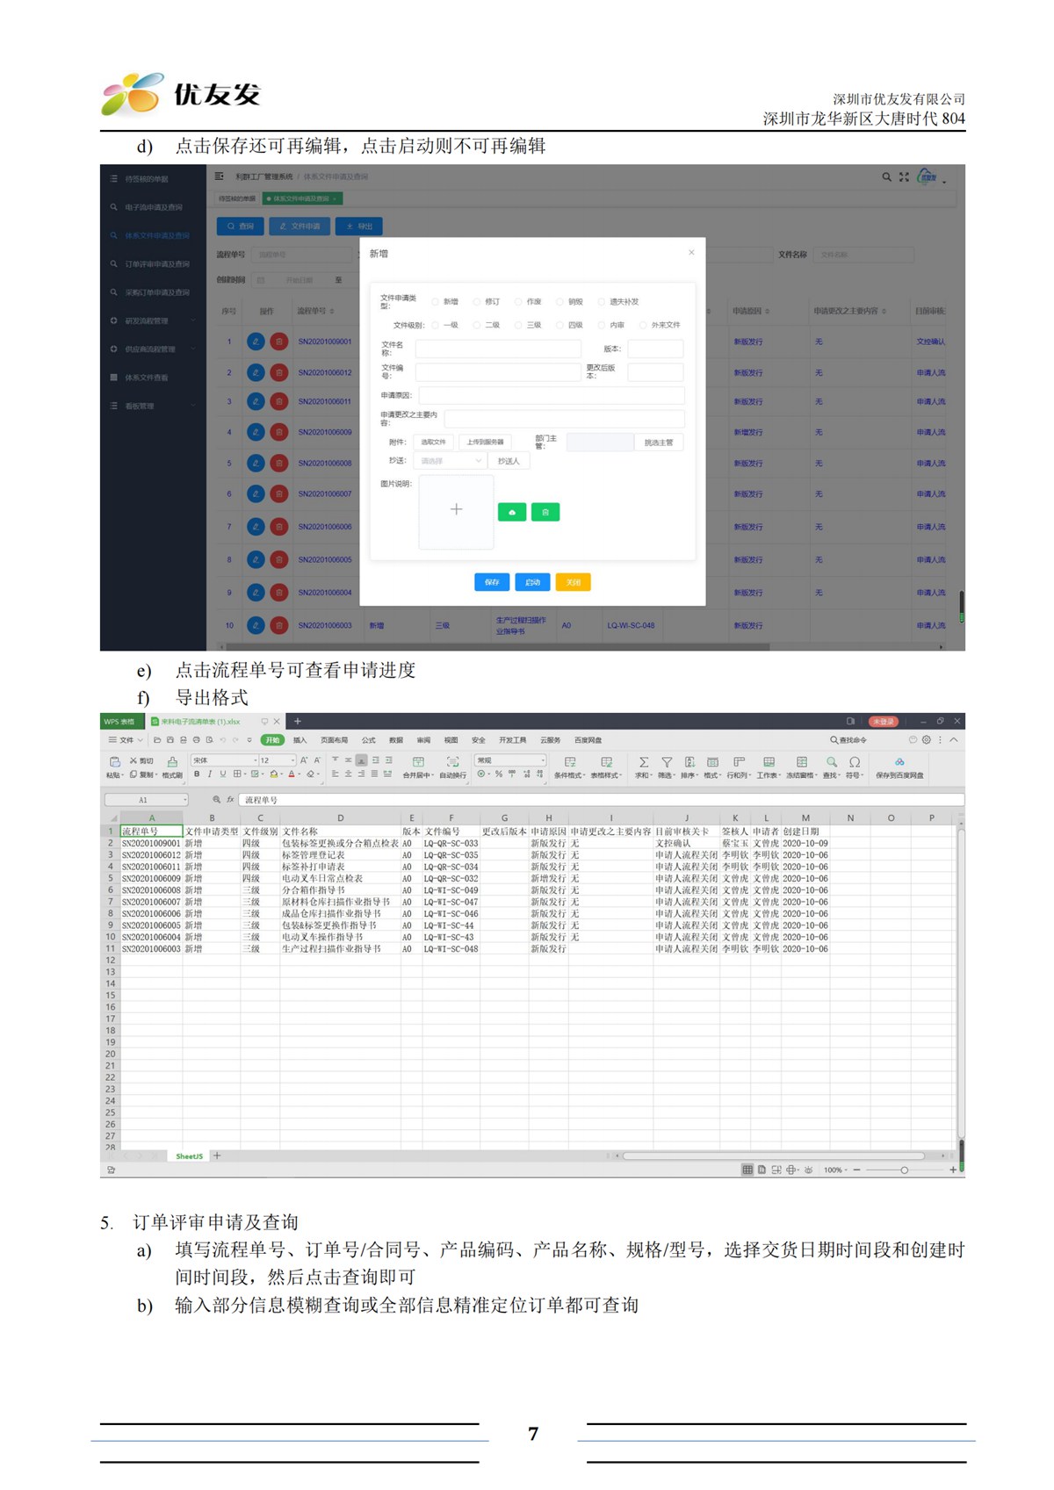Click the blue 保存 button
This screenshot has width=1054, height=1490.
(x=491, y=582)
